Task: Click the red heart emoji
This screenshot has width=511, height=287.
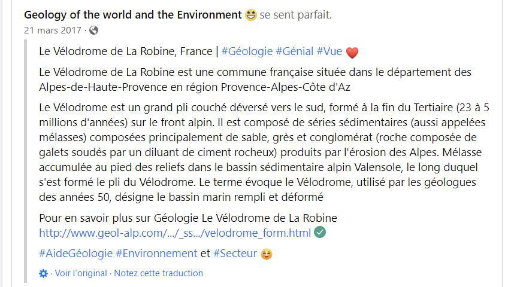Action: click(x=352, y=52)
